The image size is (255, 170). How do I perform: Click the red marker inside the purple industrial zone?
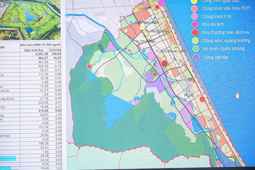coord(155,74)
